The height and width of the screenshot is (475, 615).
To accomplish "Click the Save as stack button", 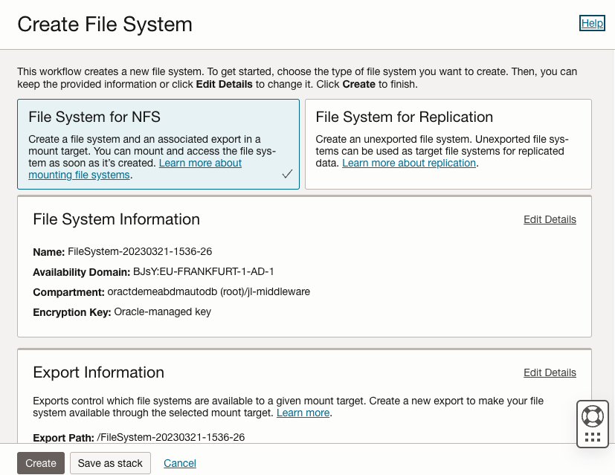I will click(110, 463).
